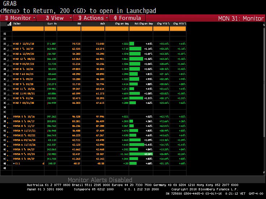Sort by the Chg on Day column header
This screenshot has height=199, width=266.
coord(122,24)
